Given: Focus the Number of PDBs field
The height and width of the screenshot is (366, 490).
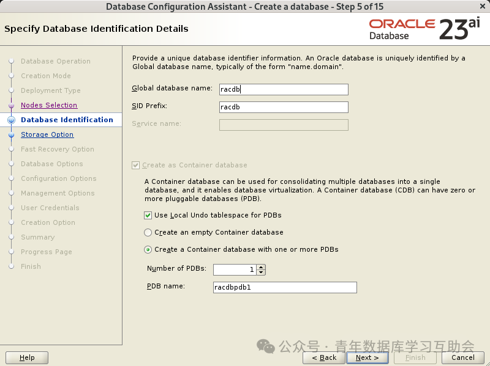Looking at the screenshot, I should (235, 269).
